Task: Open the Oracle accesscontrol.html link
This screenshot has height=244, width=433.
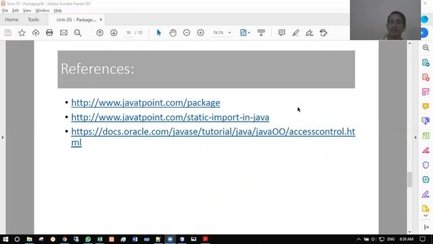Action: (x=213, y=137)
